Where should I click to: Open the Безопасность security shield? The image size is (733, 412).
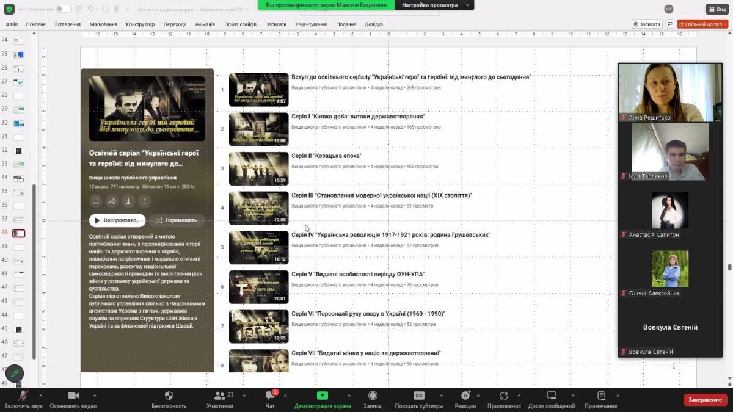[169, 400]
